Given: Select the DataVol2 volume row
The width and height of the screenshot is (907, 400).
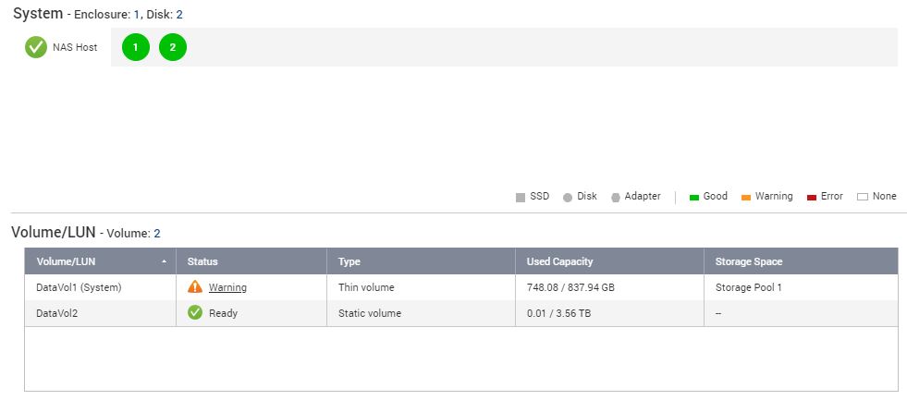Looking at the screenshot, I should click(58, 313).
